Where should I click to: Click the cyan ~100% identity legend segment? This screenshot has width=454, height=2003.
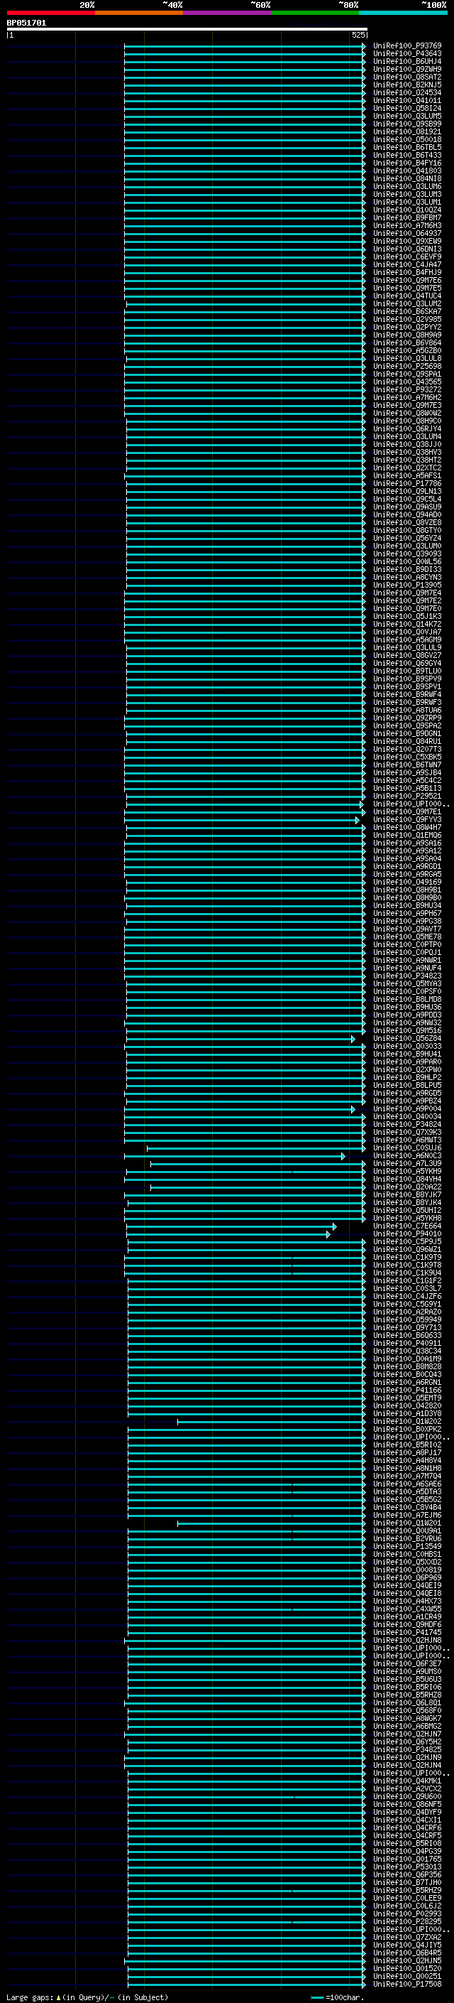tap(402, 13)
